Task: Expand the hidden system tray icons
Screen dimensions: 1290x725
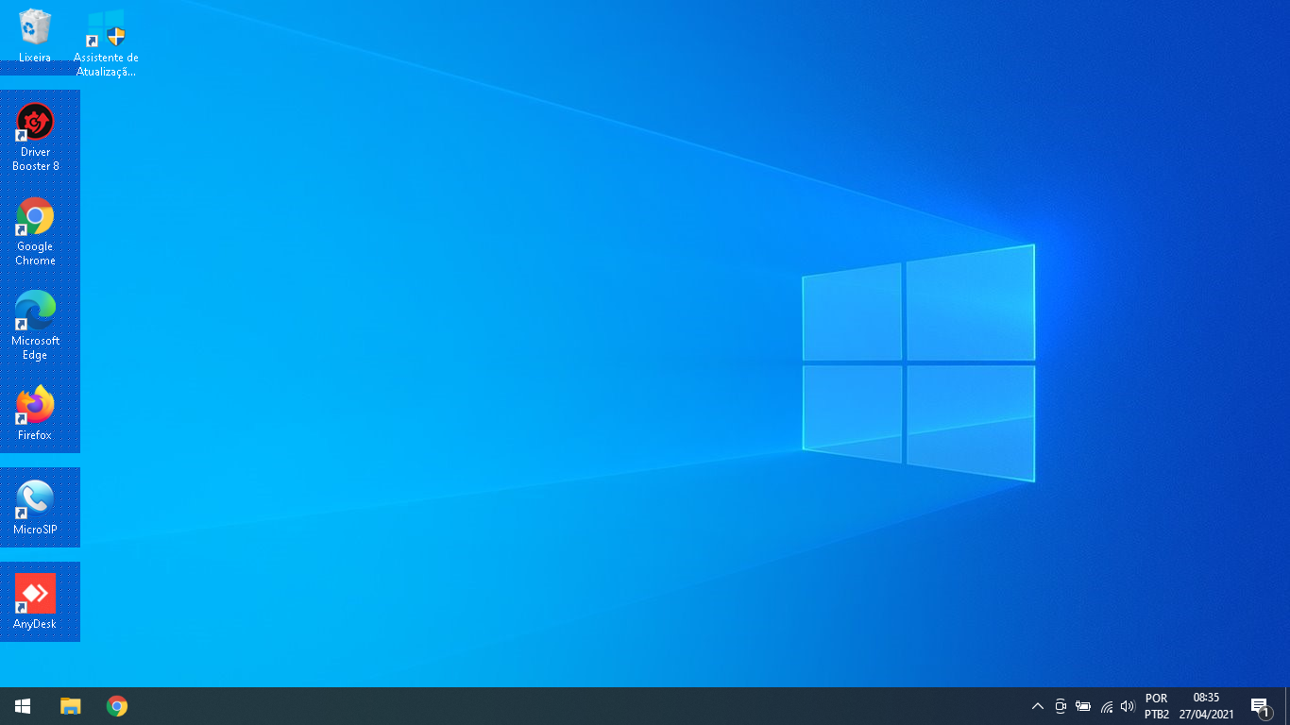Action: point(1037,706)
